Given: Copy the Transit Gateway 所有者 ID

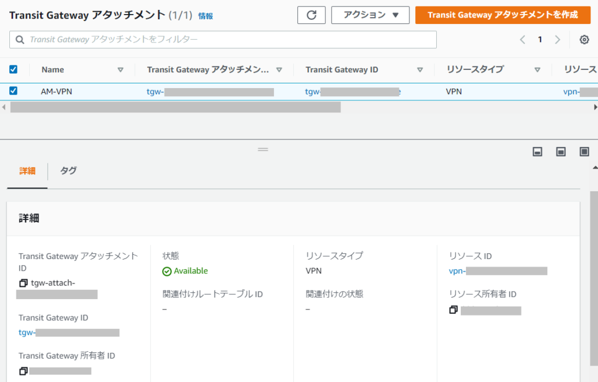Looking at the screenshot, I should (23, 370).
